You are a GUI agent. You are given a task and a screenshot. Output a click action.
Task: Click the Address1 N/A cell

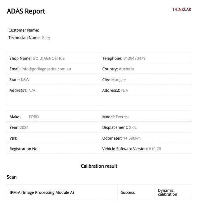click(x=53, y=90)
